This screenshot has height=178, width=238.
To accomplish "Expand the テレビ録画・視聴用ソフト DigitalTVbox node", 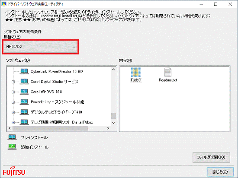I will pyautogui.click(x=13, y=122).
